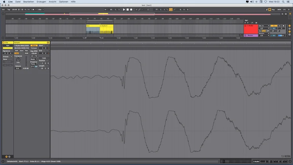Viewport: 293px width, 165px height.
Task: Toggle the HiQ switch
Action: (x=16, y=53)
